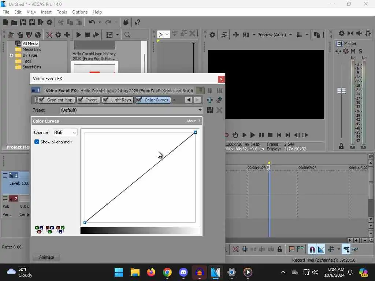Uncheck Show all channels
The image size is (375, 281).
(x=37, y=142)
